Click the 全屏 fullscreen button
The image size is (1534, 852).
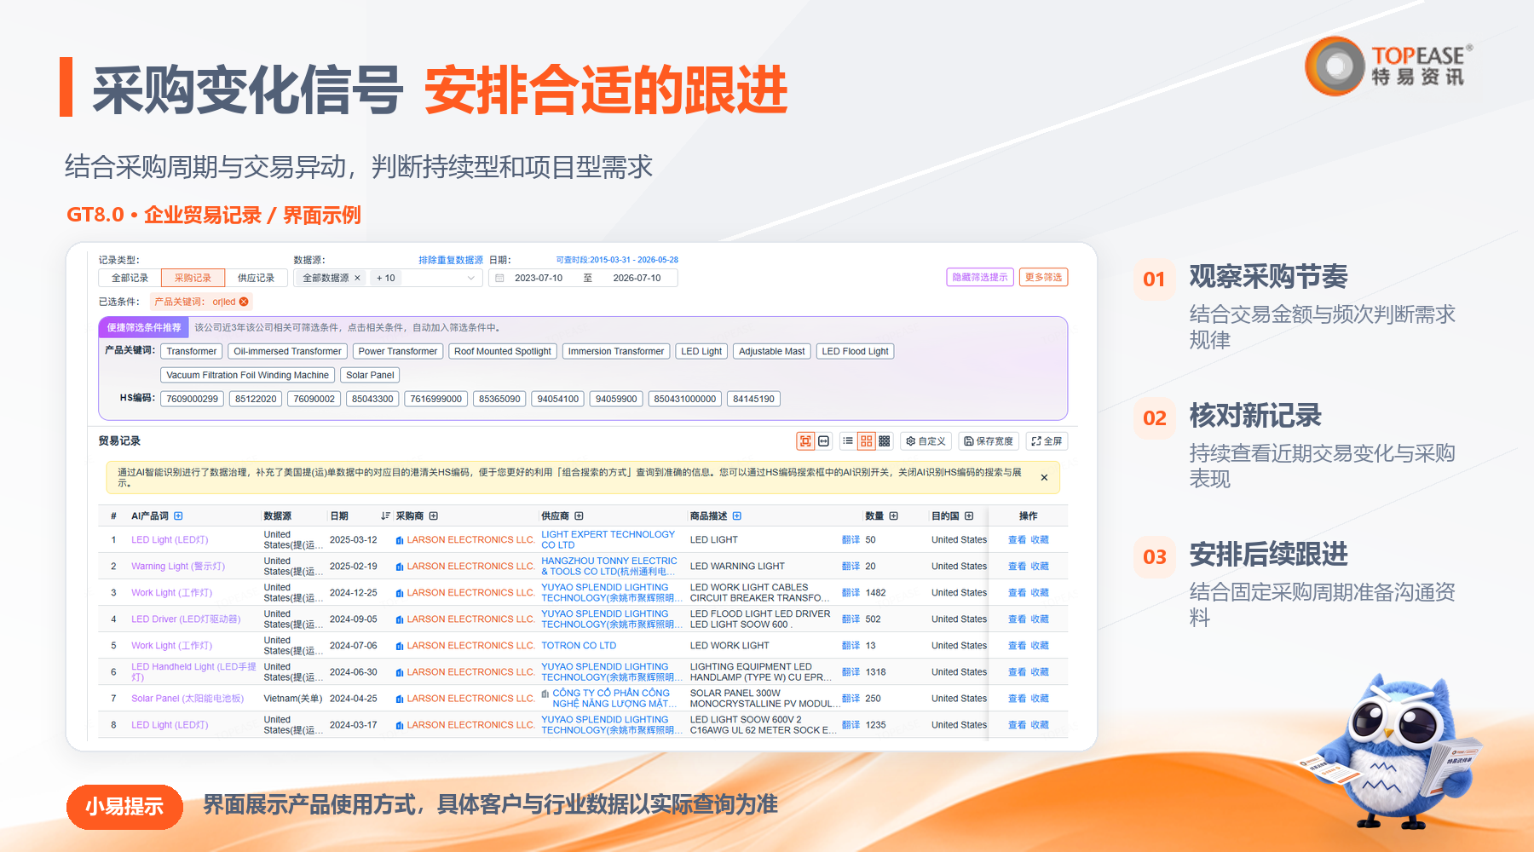(1047, 441)
